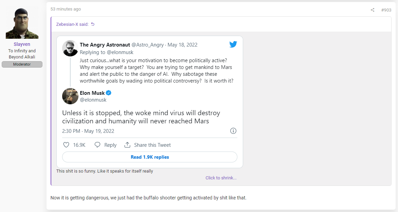Image resolution: width=398 pixels, height=212 pixels.
Task: Open the #903 post permalink
Action: point(386,10)
